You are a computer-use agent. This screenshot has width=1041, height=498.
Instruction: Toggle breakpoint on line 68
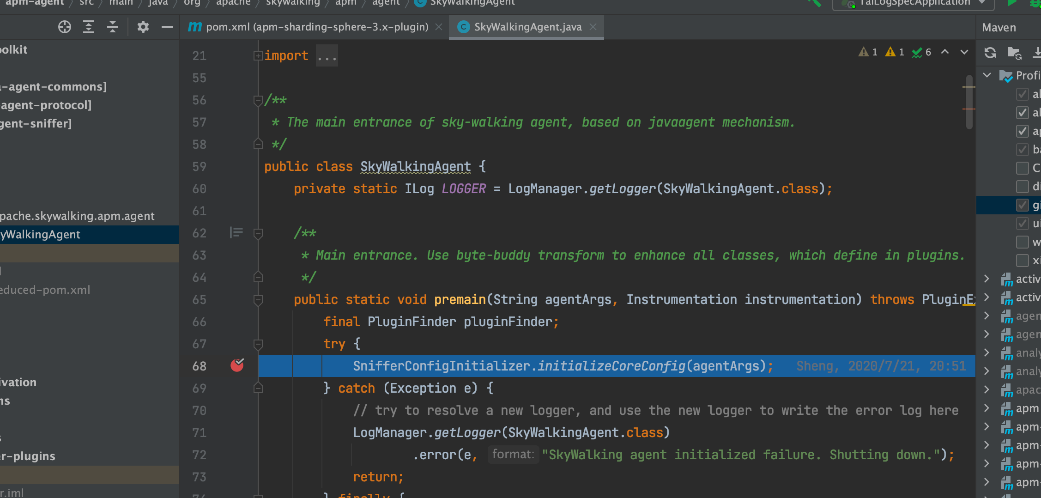237,365
